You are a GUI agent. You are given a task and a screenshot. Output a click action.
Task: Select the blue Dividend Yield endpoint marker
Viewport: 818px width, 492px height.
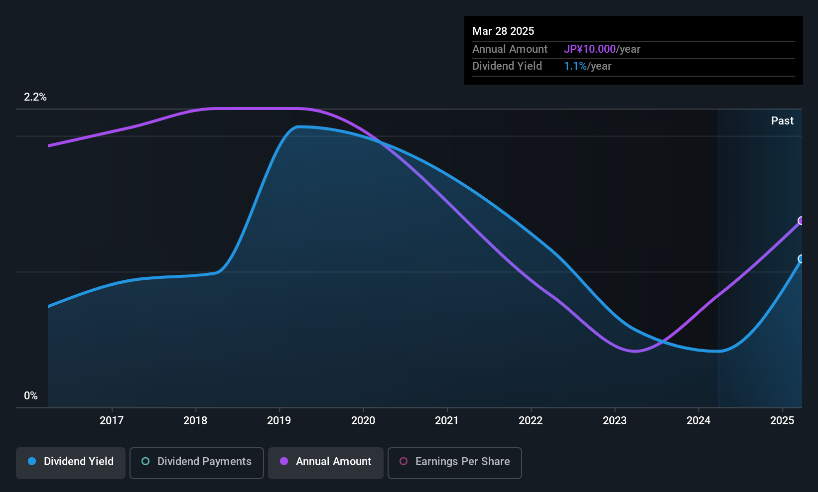802,259
